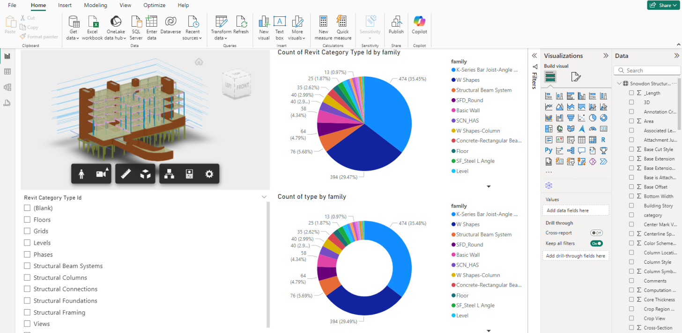Select the measure ruler tool in viewer
This screenshot has height=333, width=682.
[126, 174]
